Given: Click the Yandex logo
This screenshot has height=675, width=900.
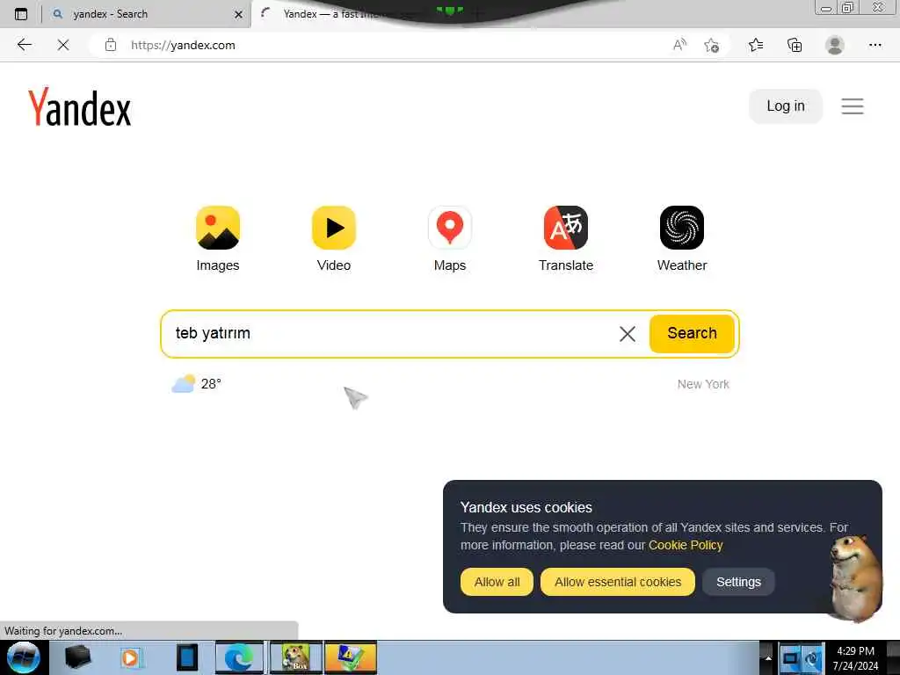Looking at the screenshot, I should click(79, 106).
